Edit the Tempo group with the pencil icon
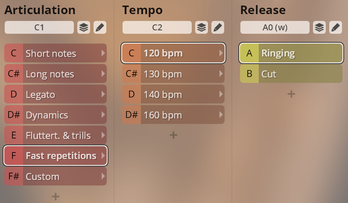The image size is (348, 203). pos(218,27)
